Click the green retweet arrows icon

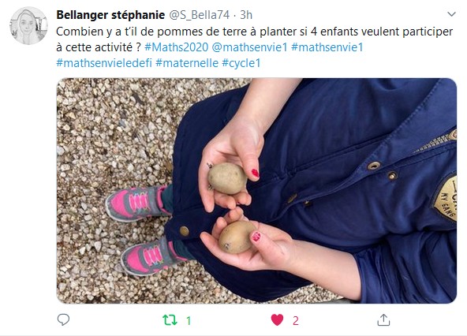[170, 320]
